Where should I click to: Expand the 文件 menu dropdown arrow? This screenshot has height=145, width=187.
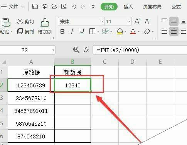(x=23, y=7)
